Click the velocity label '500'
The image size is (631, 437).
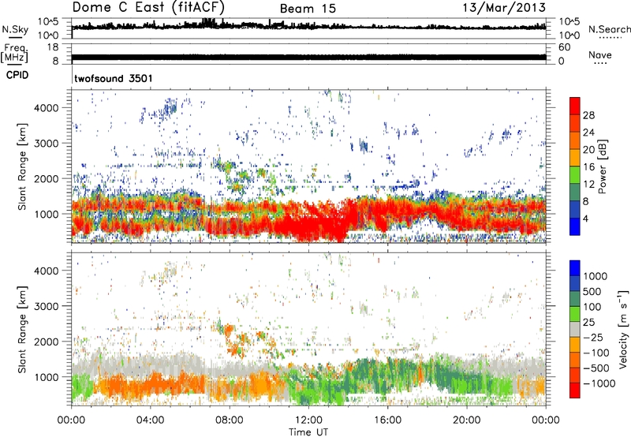click(593, 291)
